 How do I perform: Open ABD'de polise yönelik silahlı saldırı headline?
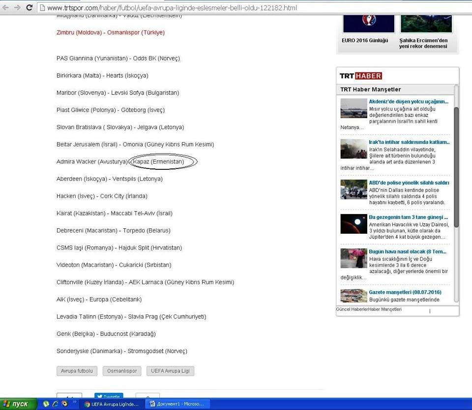pyautogui.click(x=409, y=183)
